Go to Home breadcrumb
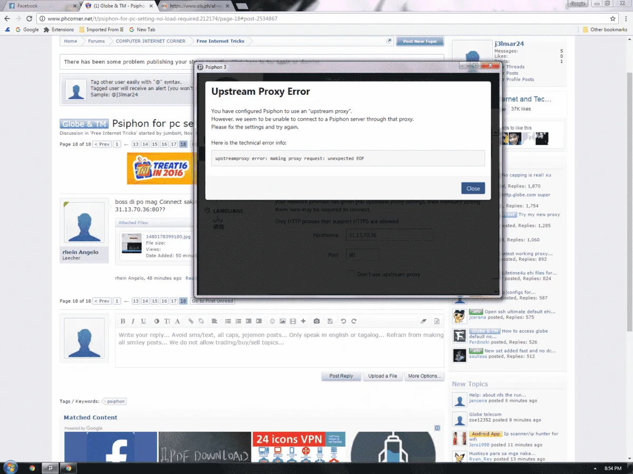 70,41
